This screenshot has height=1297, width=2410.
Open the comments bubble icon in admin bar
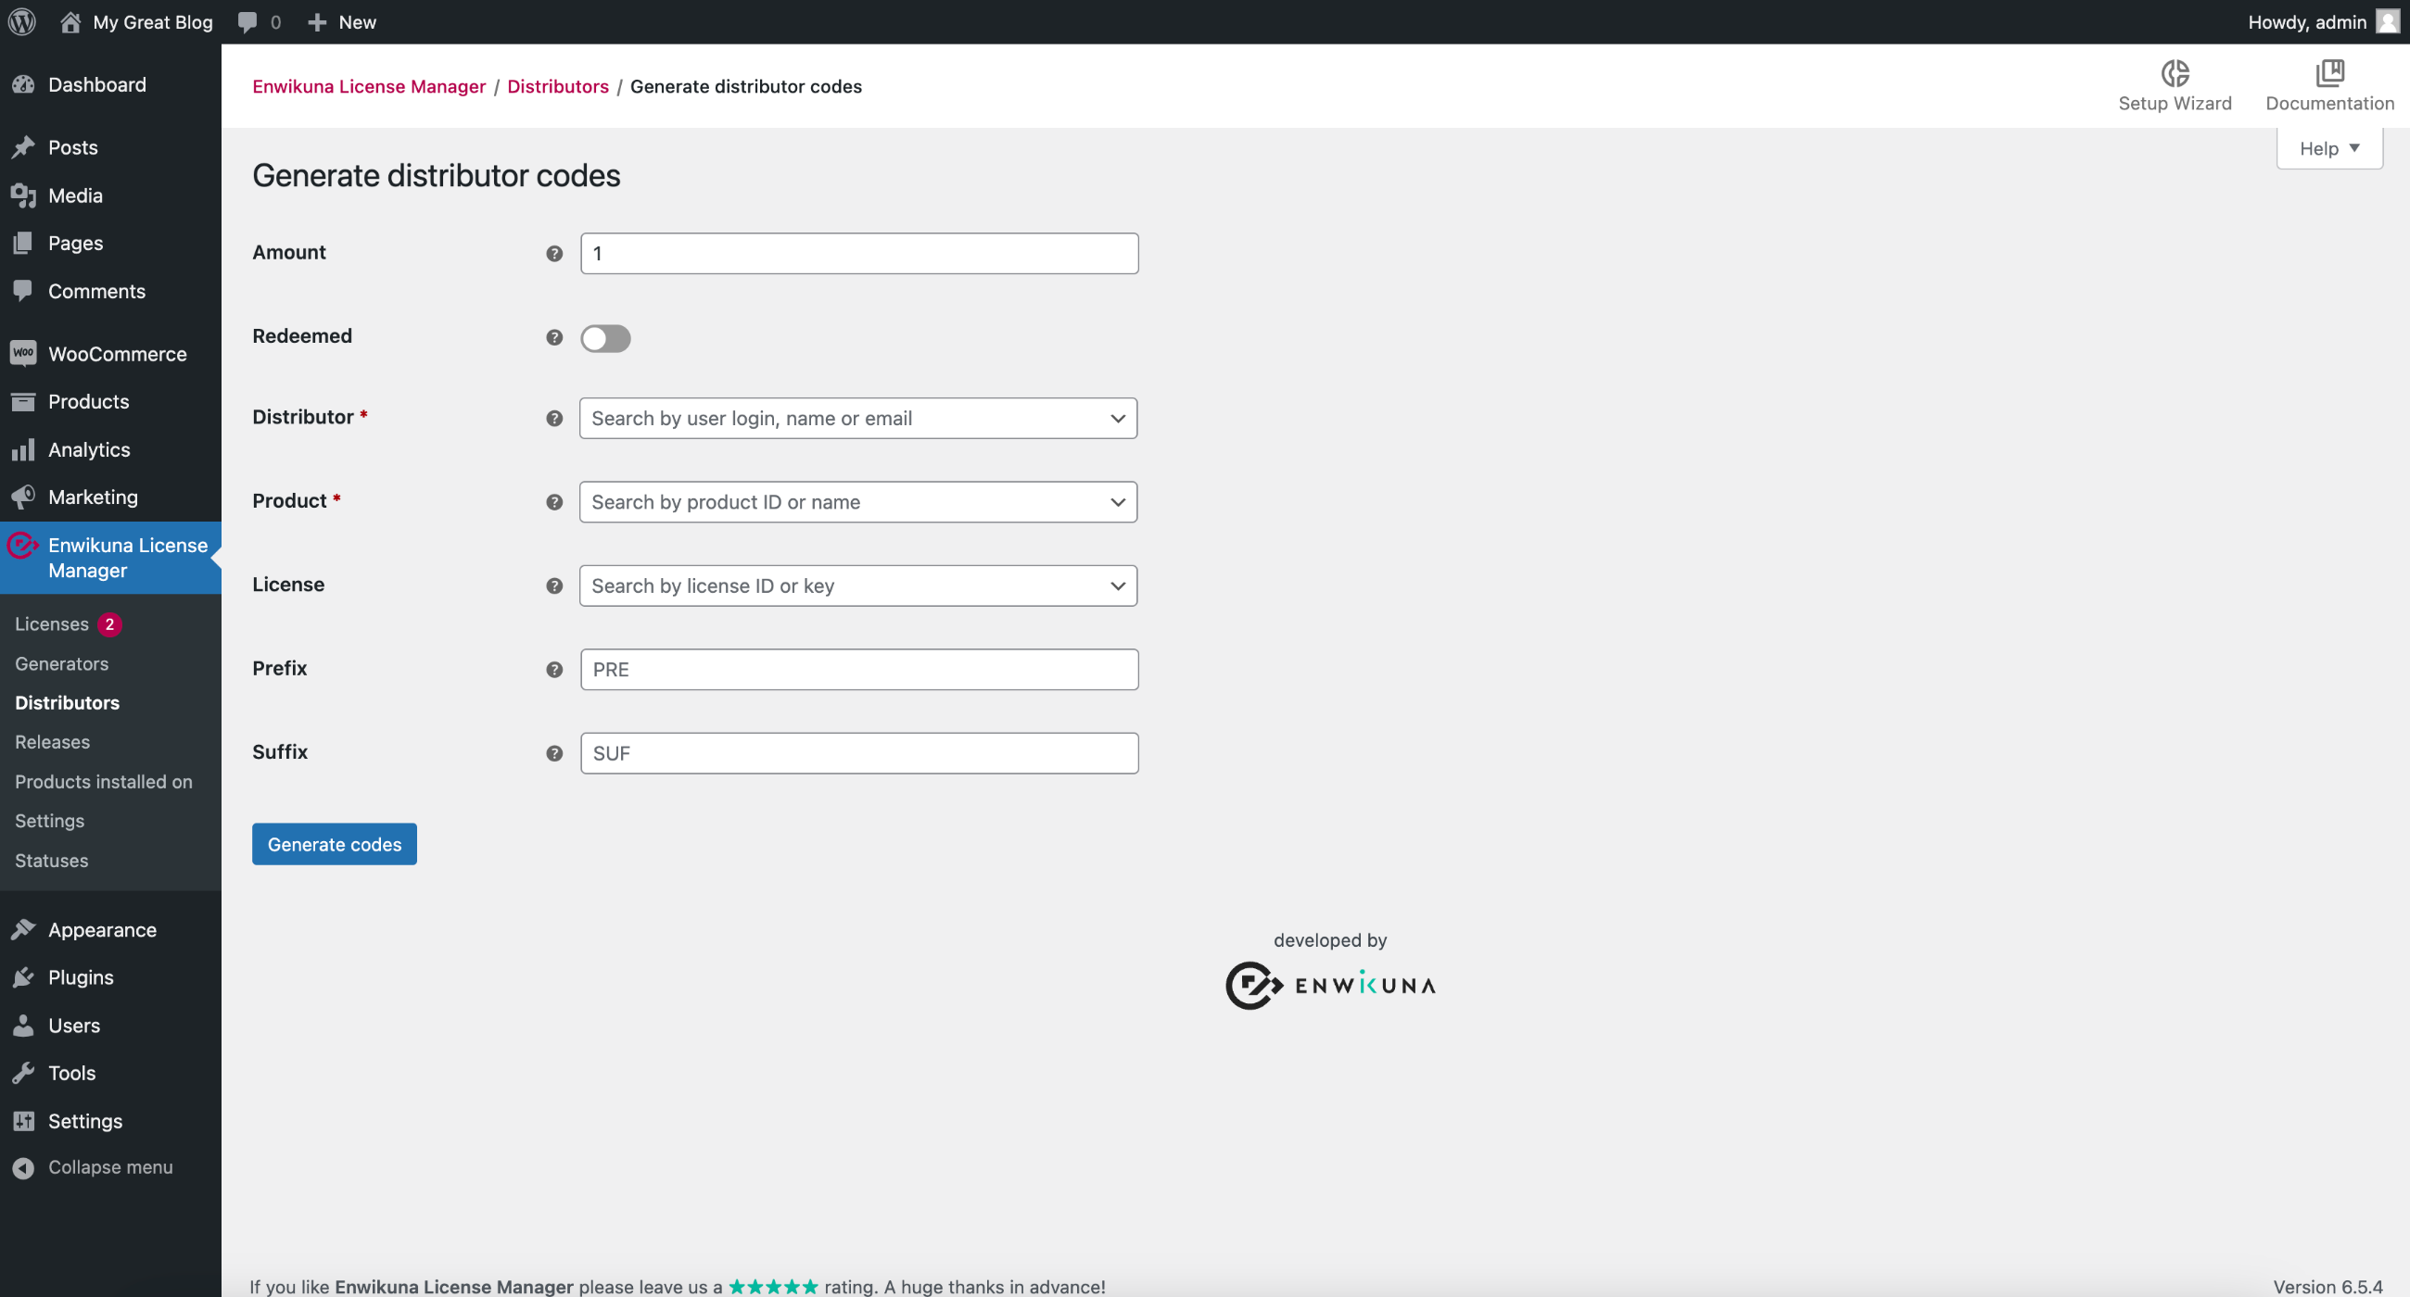click(247, 21)
